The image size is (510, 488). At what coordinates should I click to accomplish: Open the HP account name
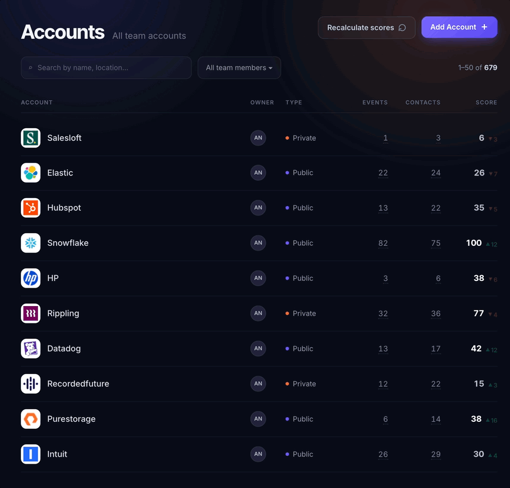(x=52, y=278)
